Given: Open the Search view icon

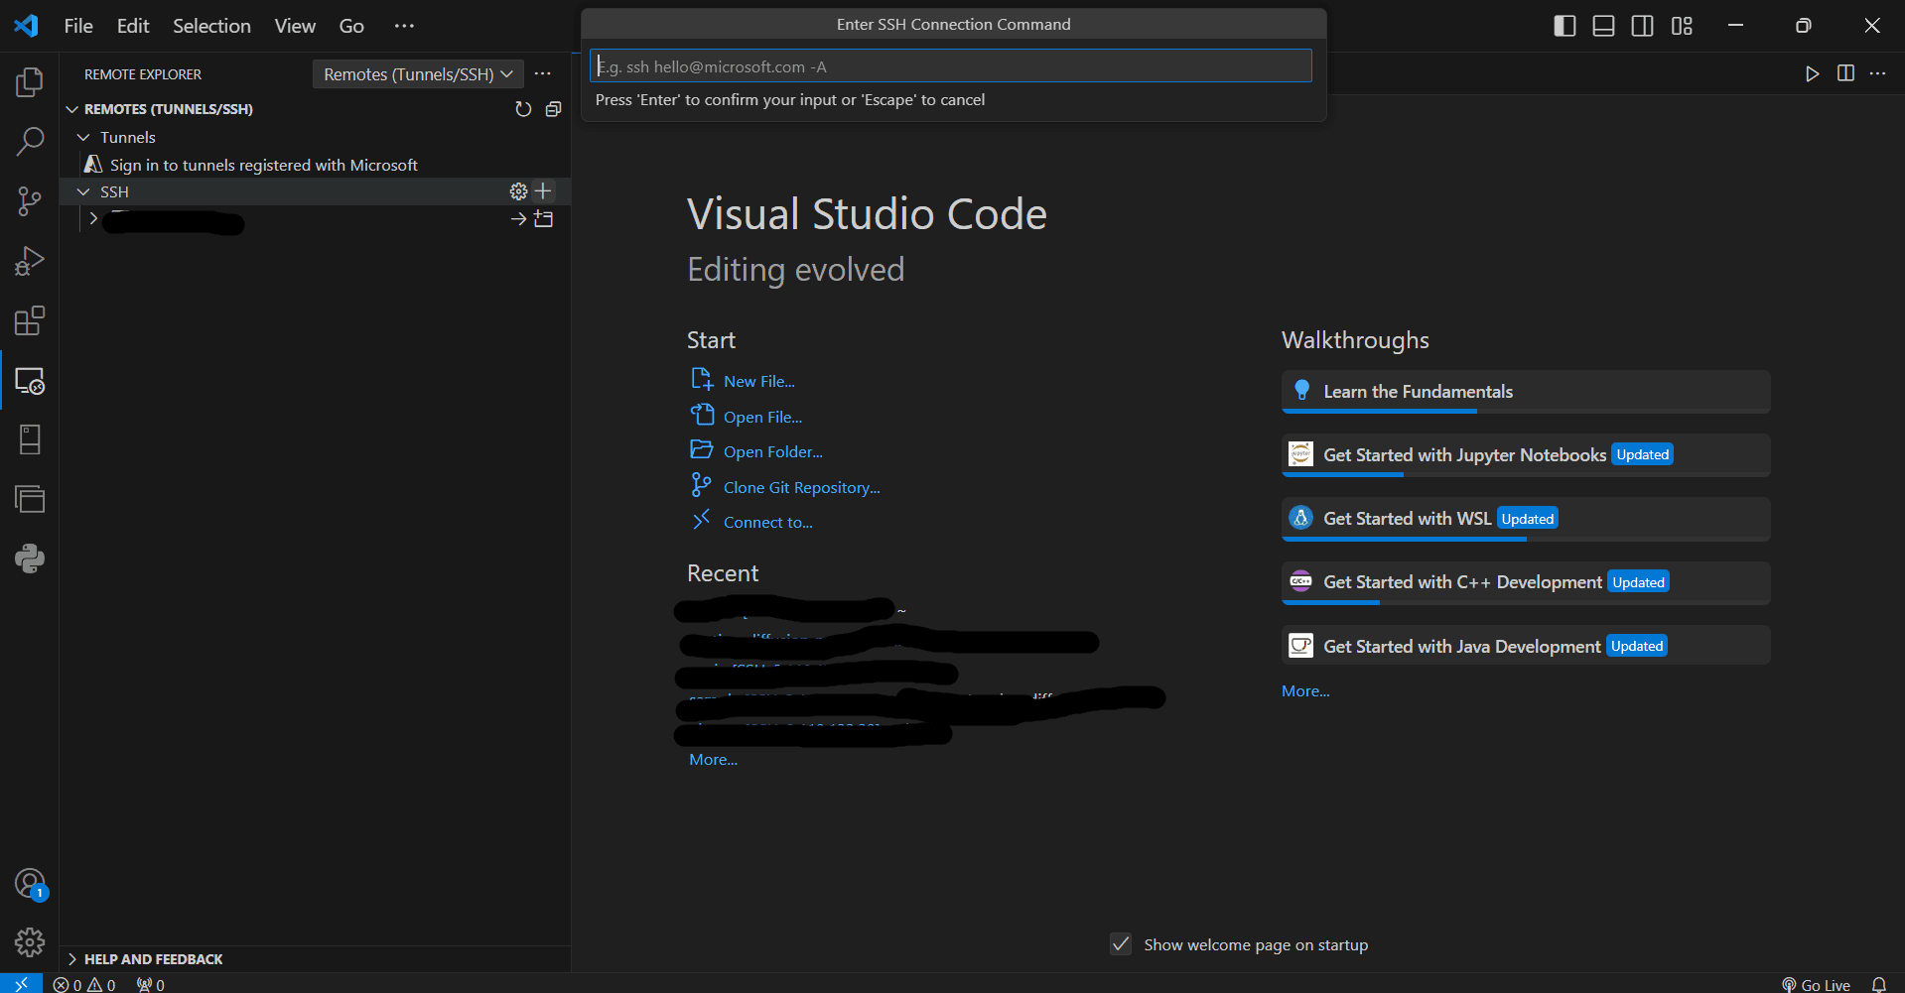Looking at the screenshot, I should tap(30, 142).
